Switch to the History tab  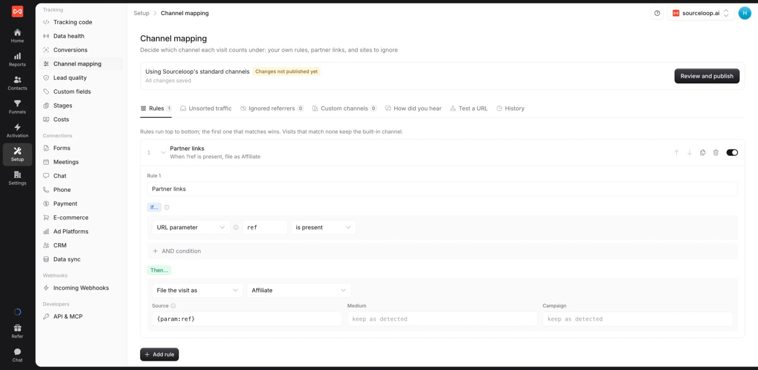tap(510, 108)
